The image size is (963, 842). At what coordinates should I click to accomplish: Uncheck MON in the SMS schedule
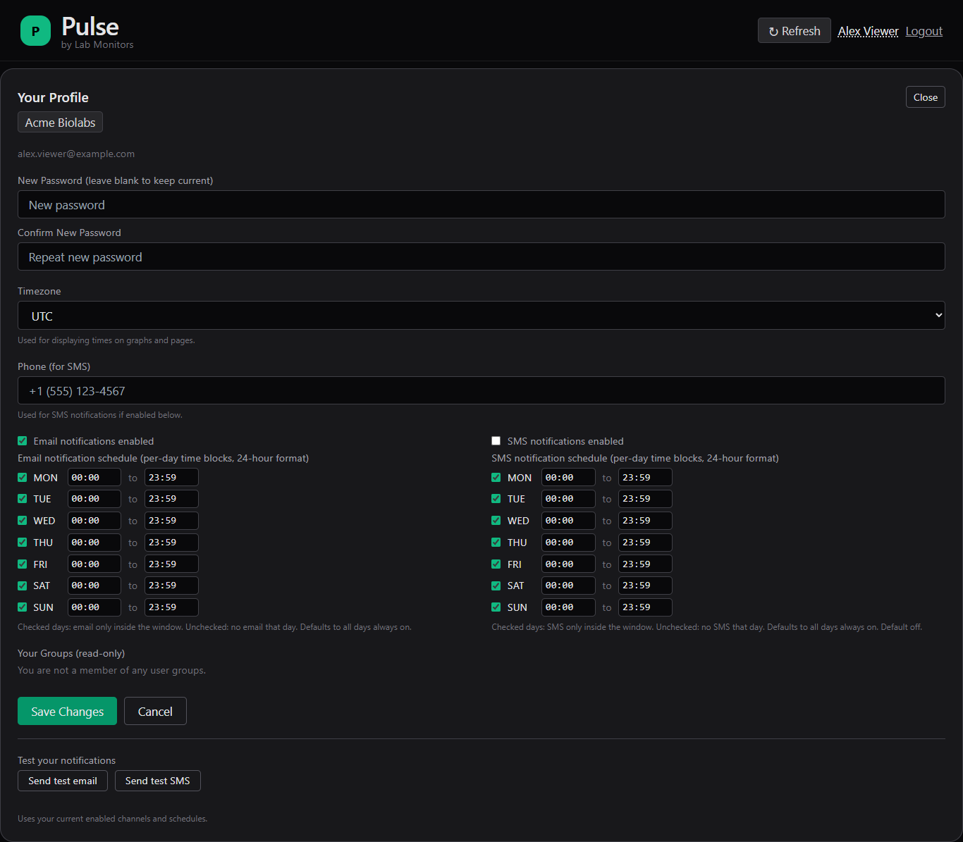tap(496, 478)
